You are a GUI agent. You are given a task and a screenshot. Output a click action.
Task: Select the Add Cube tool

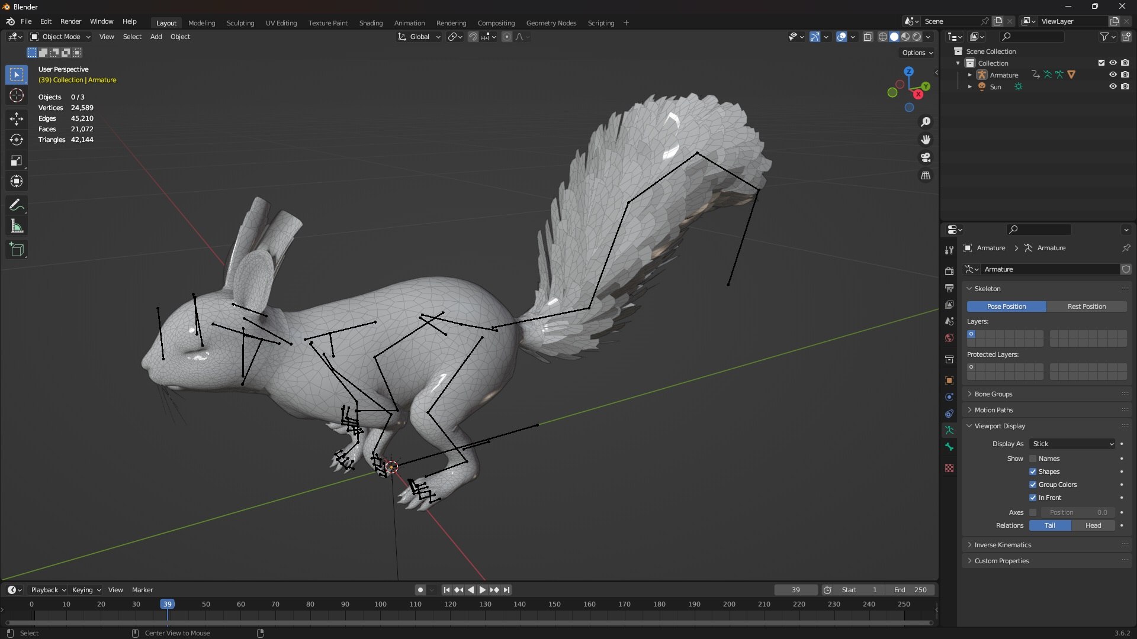pos(17,250)
